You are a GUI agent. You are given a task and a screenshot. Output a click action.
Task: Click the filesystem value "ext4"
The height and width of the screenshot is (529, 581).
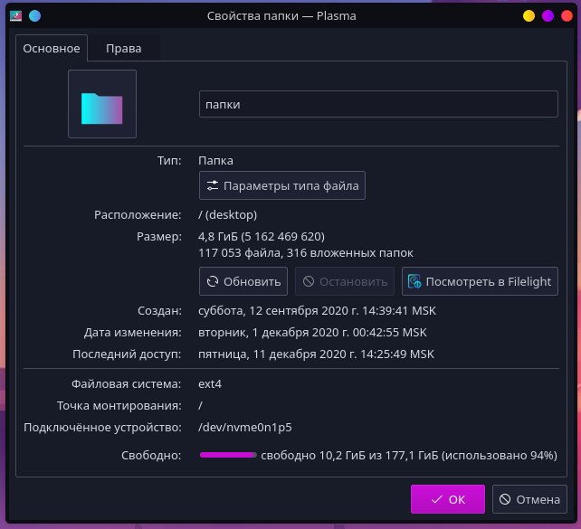point(210,384)
